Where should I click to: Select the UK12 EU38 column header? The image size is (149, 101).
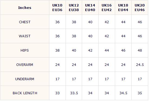[74, 8]
